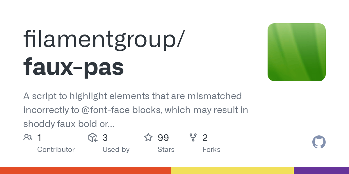Click the orange language bar segment
349x174 pixels.
tap(86, 171)
